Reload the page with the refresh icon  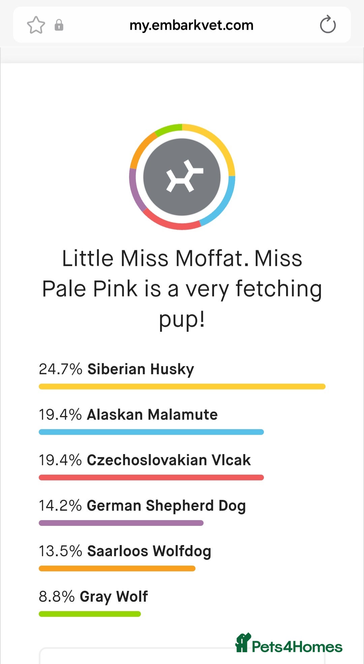(x=328, y=25)
